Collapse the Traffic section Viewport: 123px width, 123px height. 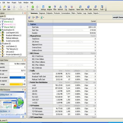(x=29, y=71)
